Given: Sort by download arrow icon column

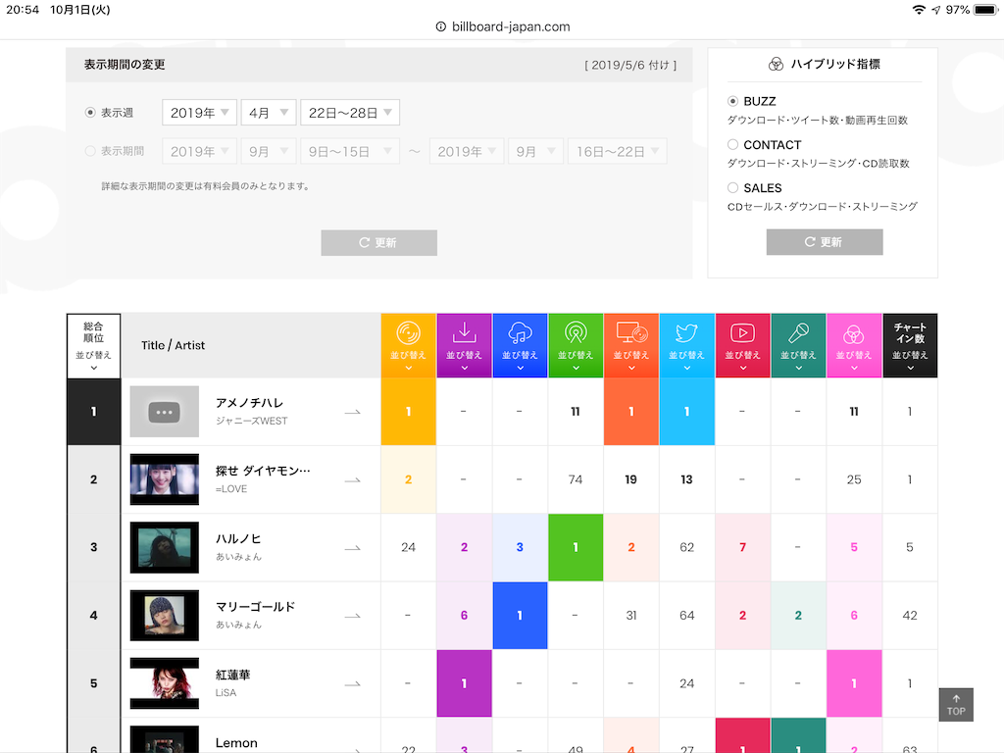Looking at the screenshot, I should pyautogui.click(x=464, y=346).
